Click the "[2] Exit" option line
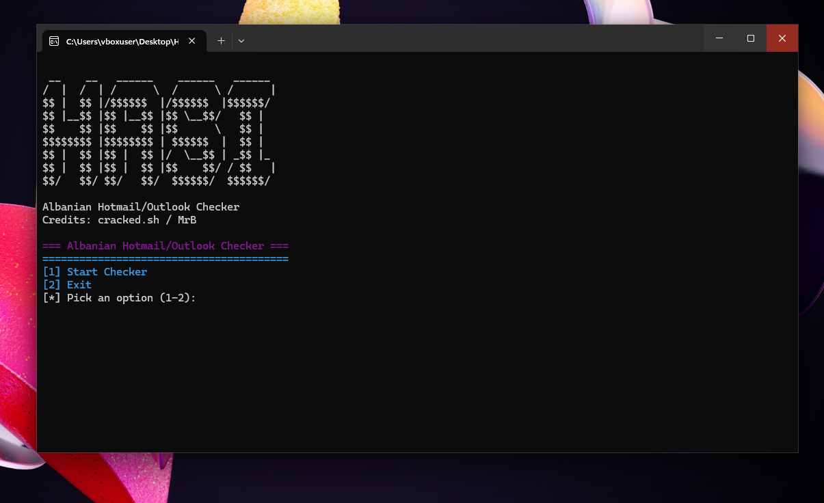 (x=67, y=285)
